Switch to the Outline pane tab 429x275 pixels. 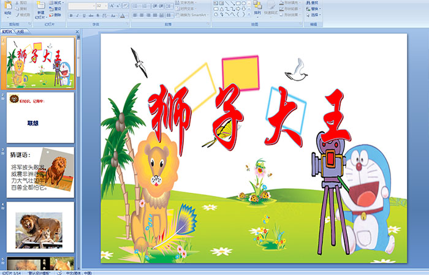coord(20,31)
